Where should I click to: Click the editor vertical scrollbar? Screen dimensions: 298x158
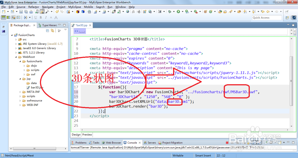291,81
